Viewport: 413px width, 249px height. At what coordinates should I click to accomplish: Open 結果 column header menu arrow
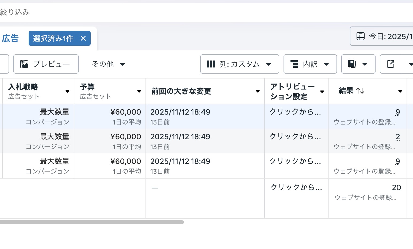click(400, 92)
